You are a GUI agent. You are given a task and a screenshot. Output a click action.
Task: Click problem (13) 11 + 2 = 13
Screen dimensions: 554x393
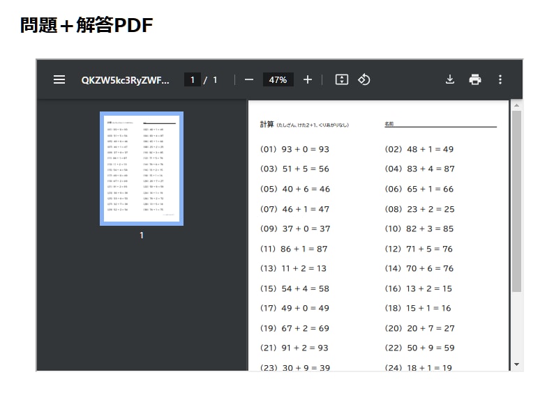coord(293,268)
